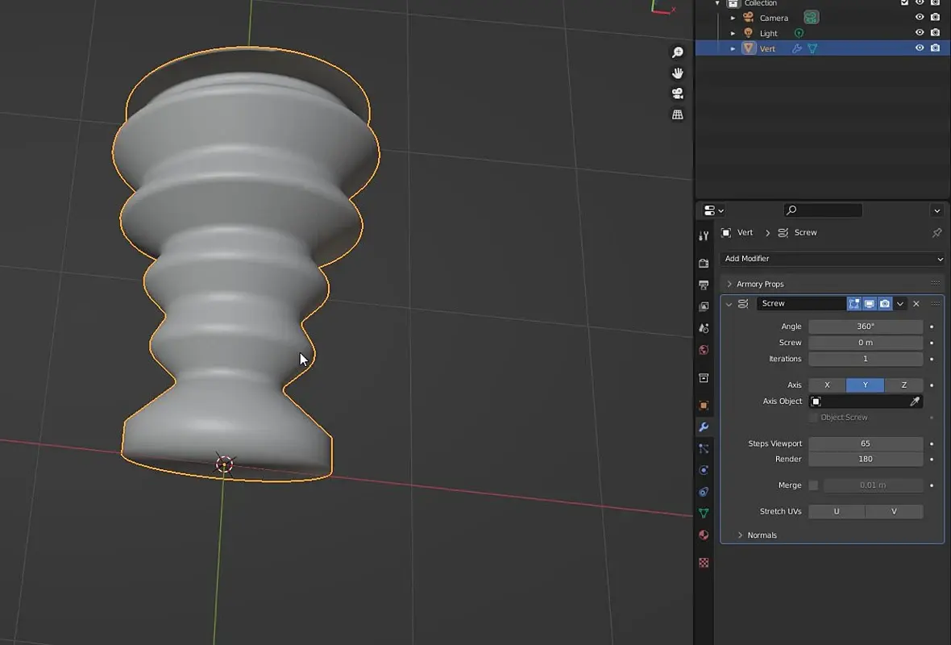
Task: Enable the Merge checkbox
Action: [813, 485]
